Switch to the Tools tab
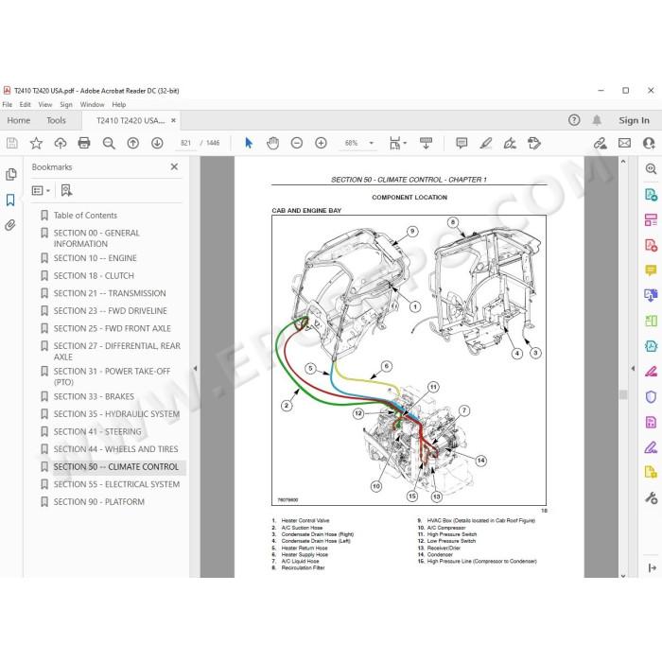Viewport: 662px width, 662px height. pyautogui.click(x=56, y=120)
